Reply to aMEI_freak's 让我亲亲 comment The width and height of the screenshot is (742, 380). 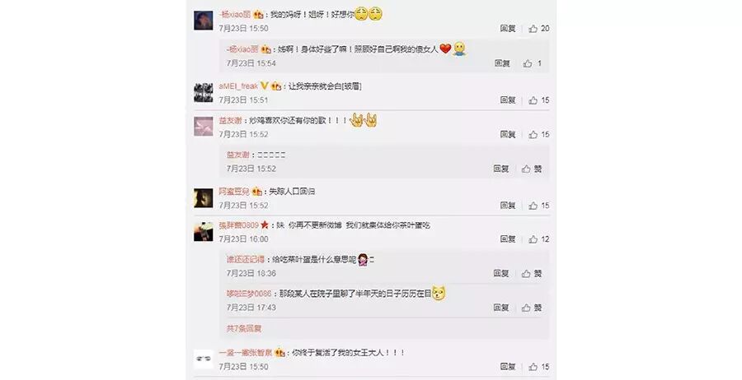(508, 100)
